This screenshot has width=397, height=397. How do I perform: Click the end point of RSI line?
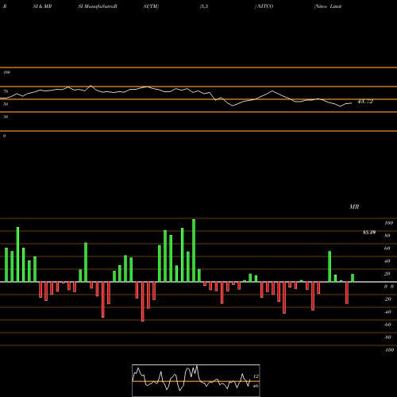click(352, 103)
